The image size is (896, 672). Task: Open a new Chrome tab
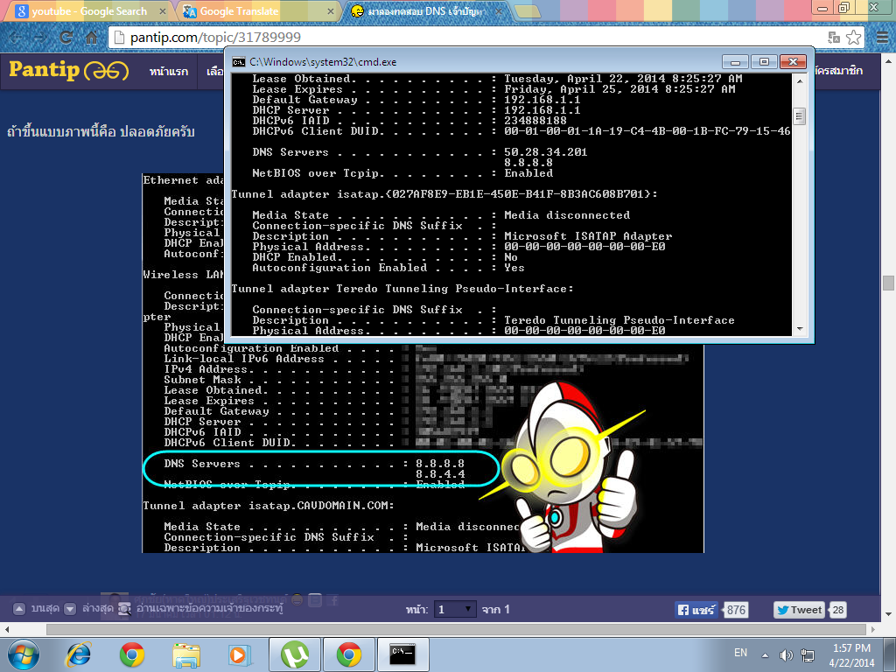pos(527,10)
